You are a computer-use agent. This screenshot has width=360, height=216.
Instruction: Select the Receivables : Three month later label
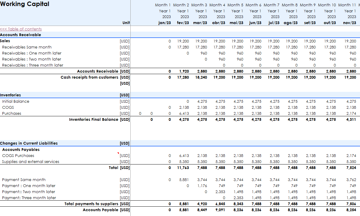33,65
